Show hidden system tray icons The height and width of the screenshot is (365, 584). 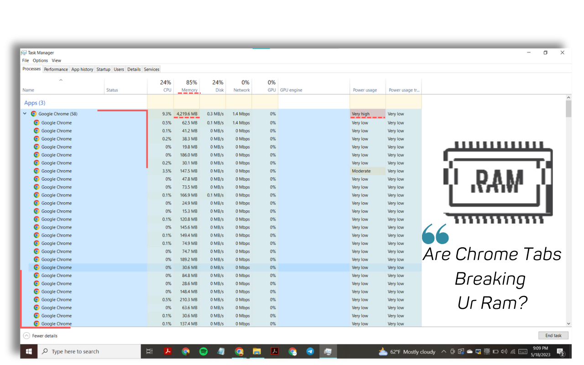(x=443, y=352)
